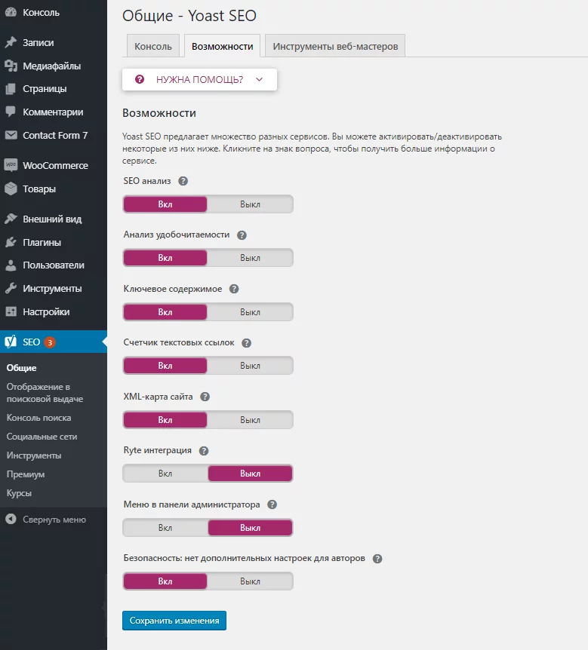This screenshot has width=588, height=650.
Task: Click the pages icon beside Страницы
Action: tap(11, 89)
